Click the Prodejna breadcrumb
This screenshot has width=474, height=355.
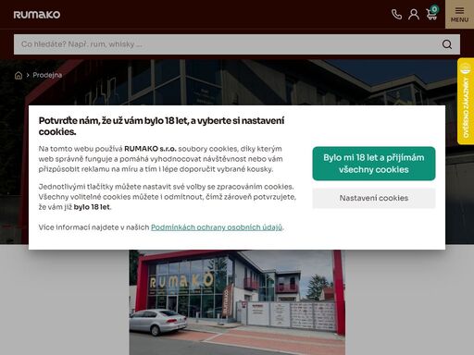(47, 75)
